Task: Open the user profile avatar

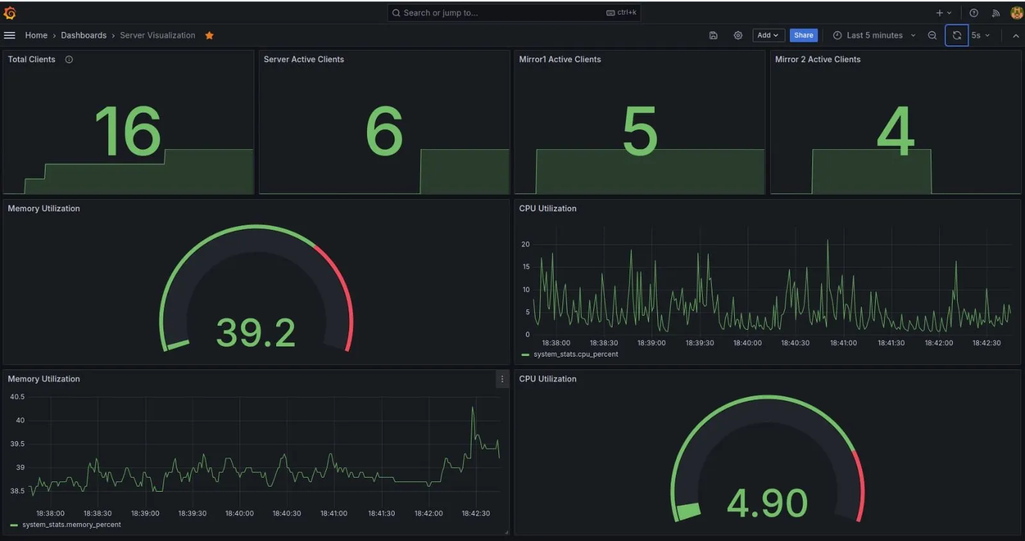Action: (x=1016, y=13)
